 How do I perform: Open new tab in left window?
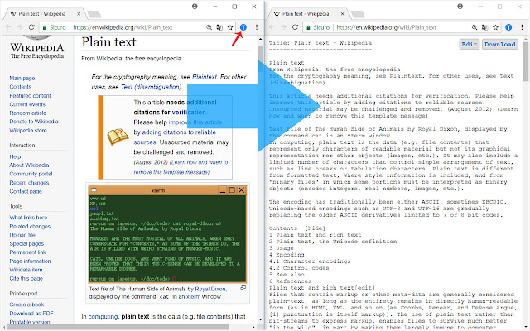coord(94,14)
